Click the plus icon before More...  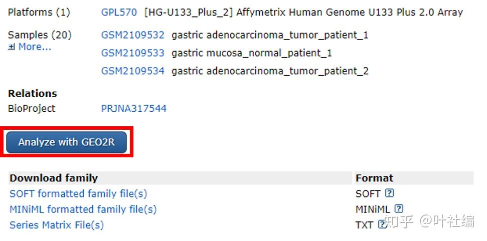tap(12, 47)
